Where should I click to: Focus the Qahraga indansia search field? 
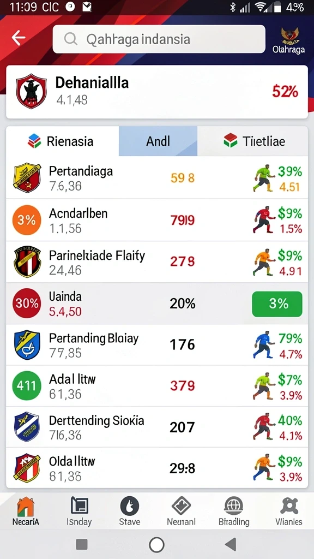(x=159, y=39)
